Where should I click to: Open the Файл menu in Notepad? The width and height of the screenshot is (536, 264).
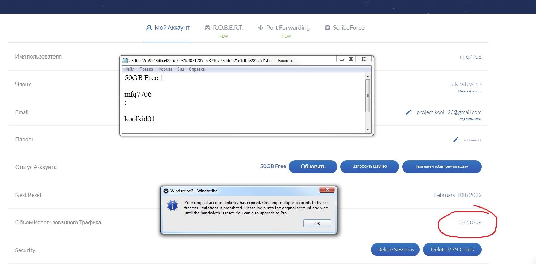point(129,69)
